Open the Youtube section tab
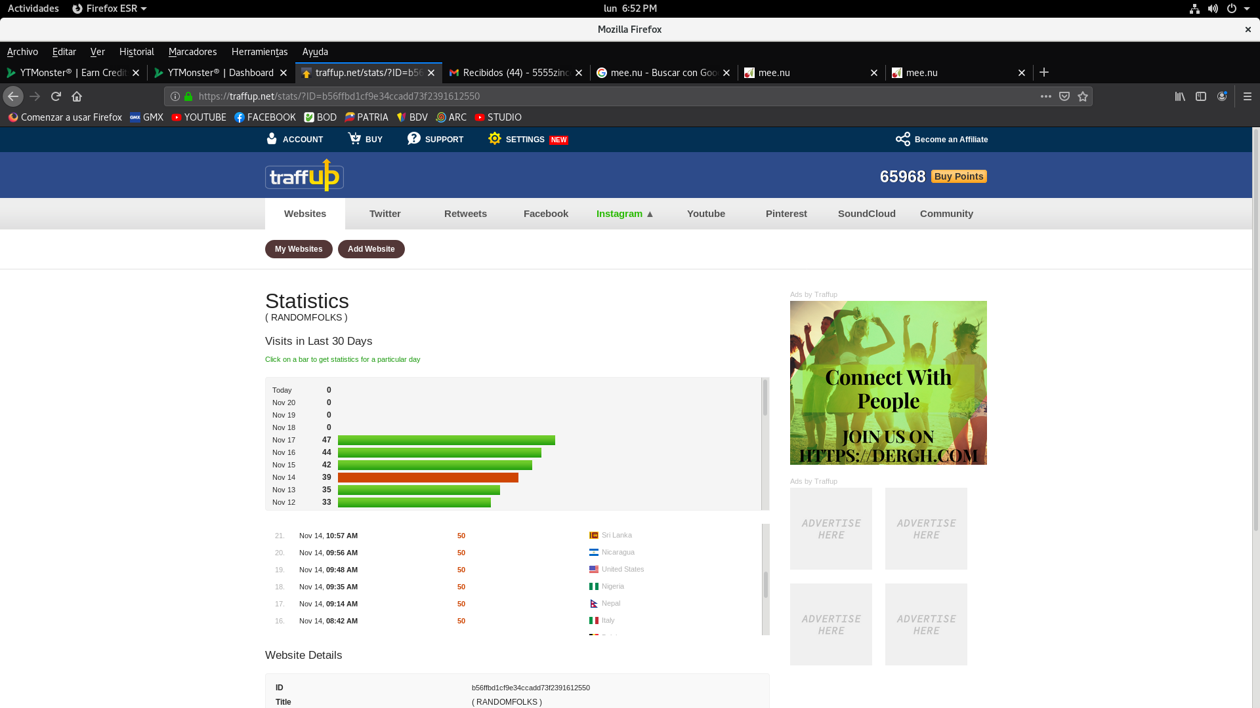This screenshot has height=708, width=1260. (x=705, y=214)
